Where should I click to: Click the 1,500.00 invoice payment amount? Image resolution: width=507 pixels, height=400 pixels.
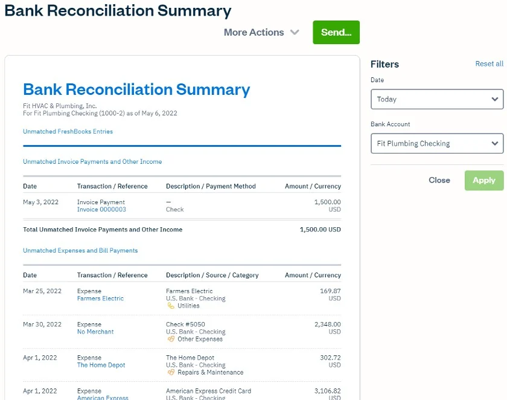(327, 202)
